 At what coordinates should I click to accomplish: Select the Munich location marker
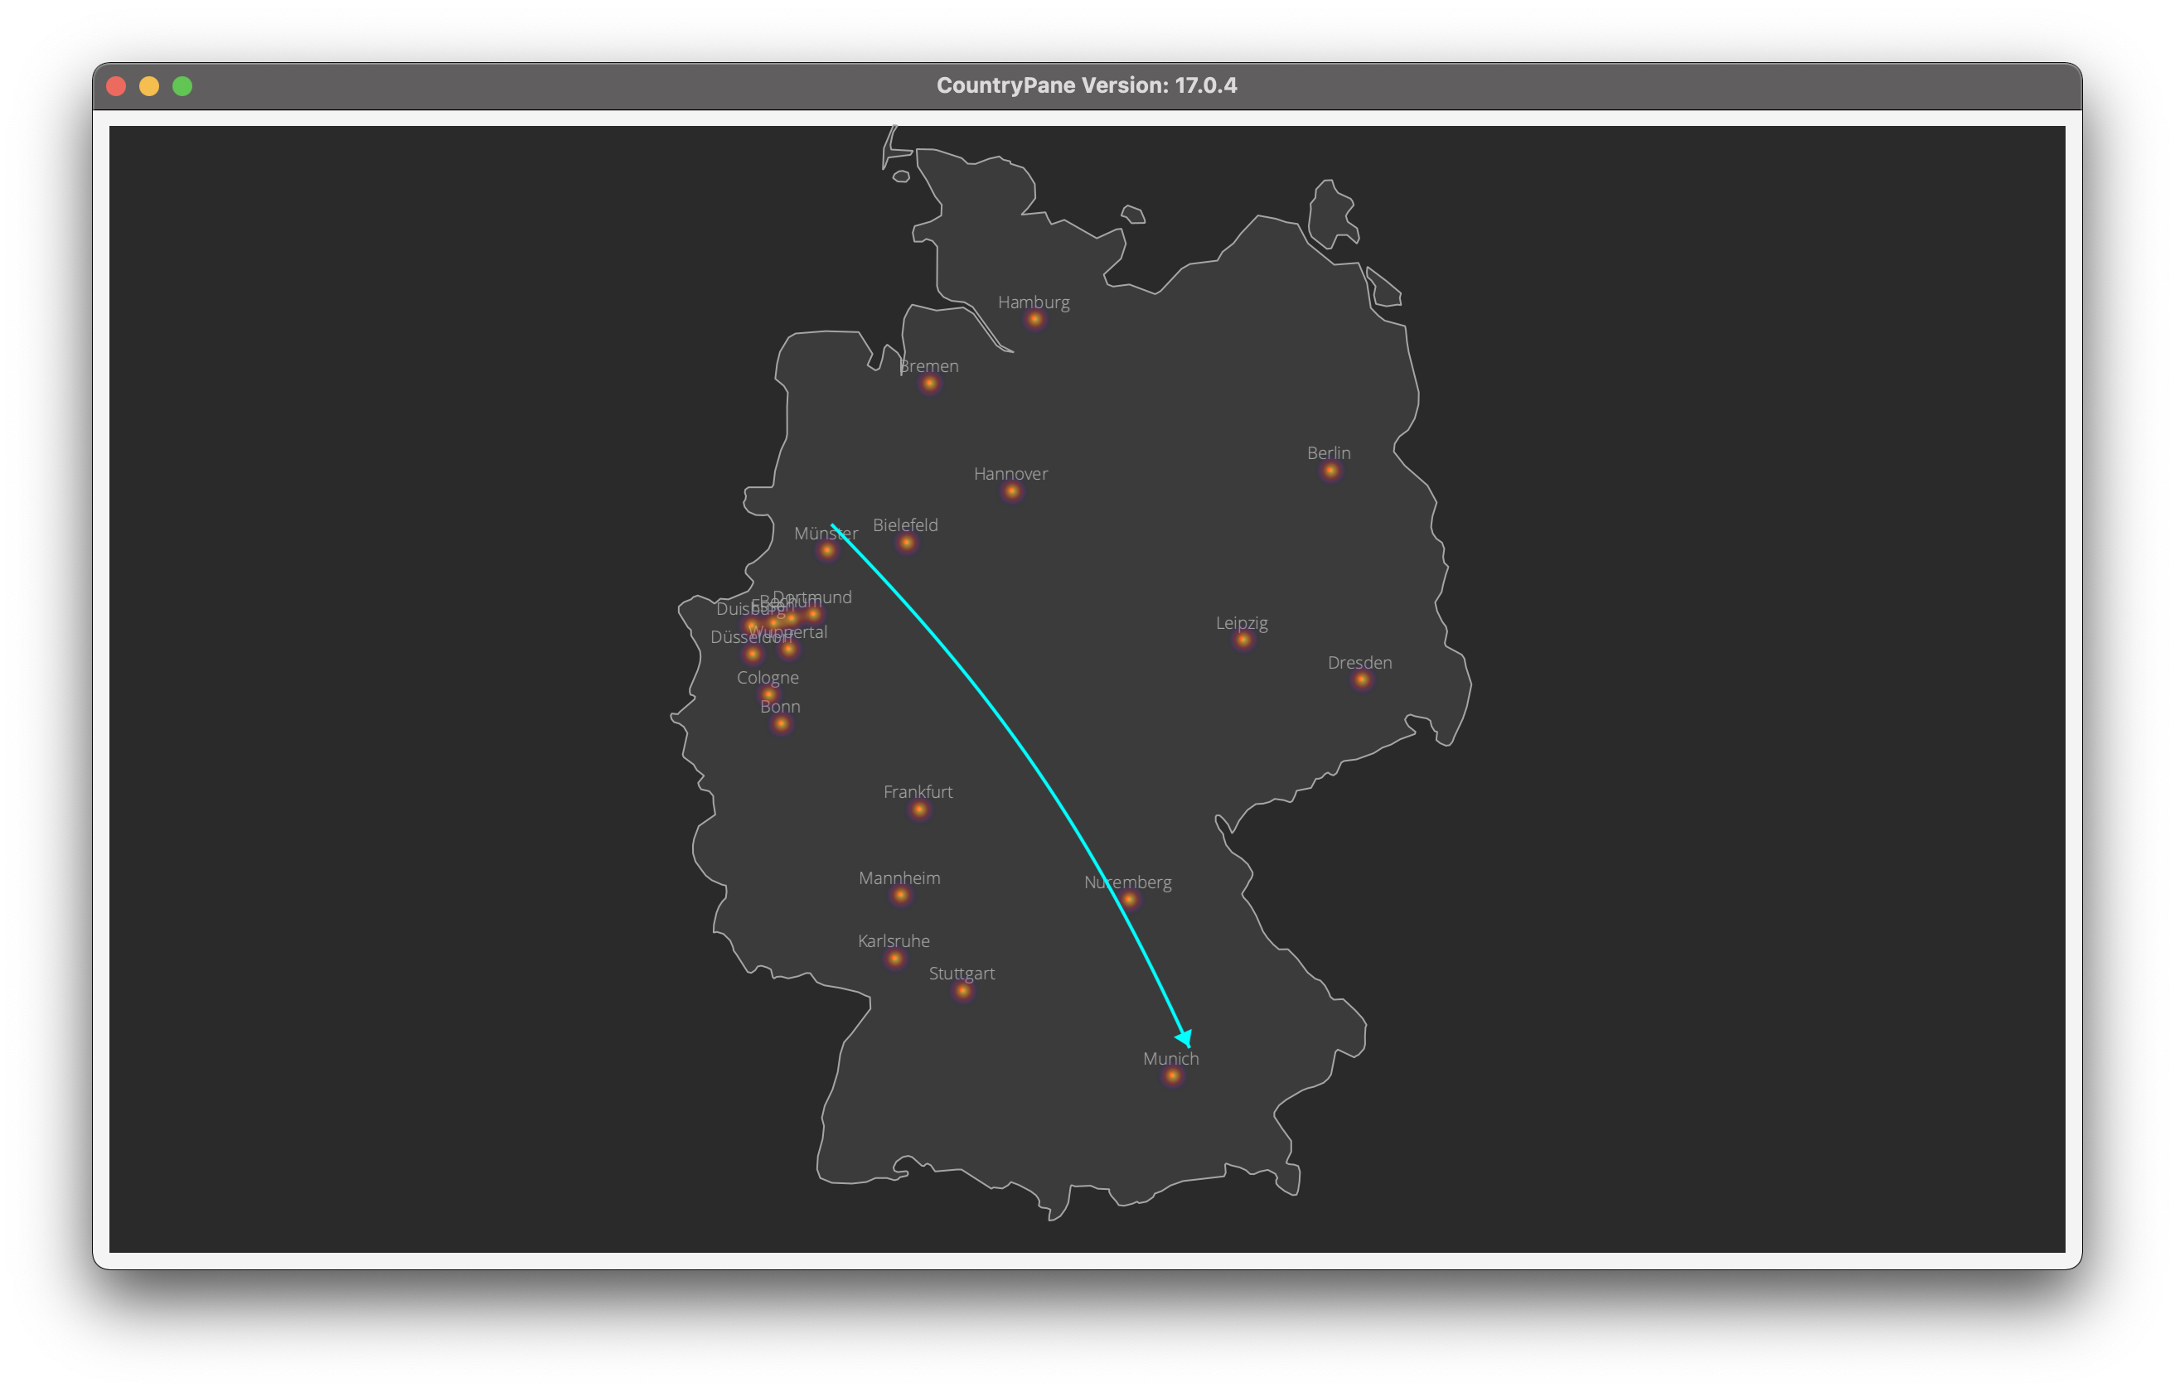[1173, 1076]
